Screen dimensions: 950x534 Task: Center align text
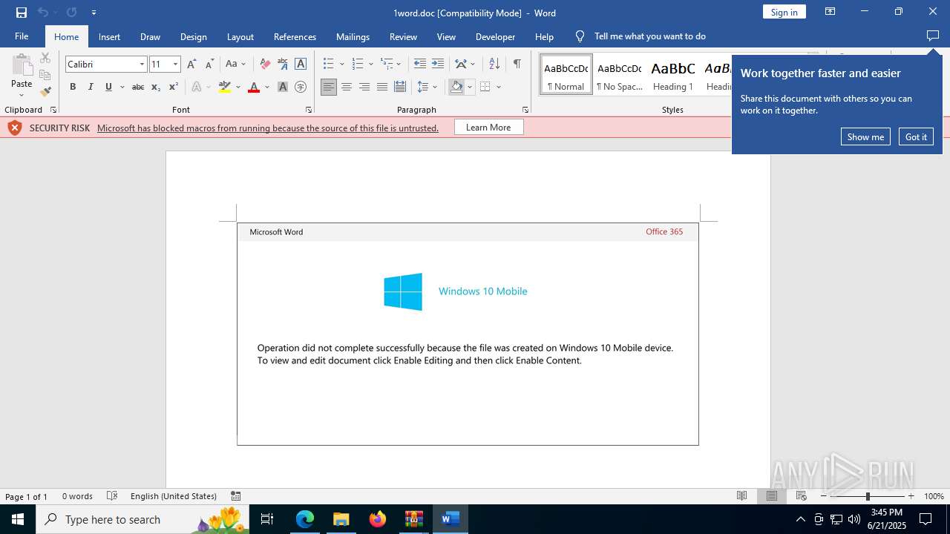(347, 87)
